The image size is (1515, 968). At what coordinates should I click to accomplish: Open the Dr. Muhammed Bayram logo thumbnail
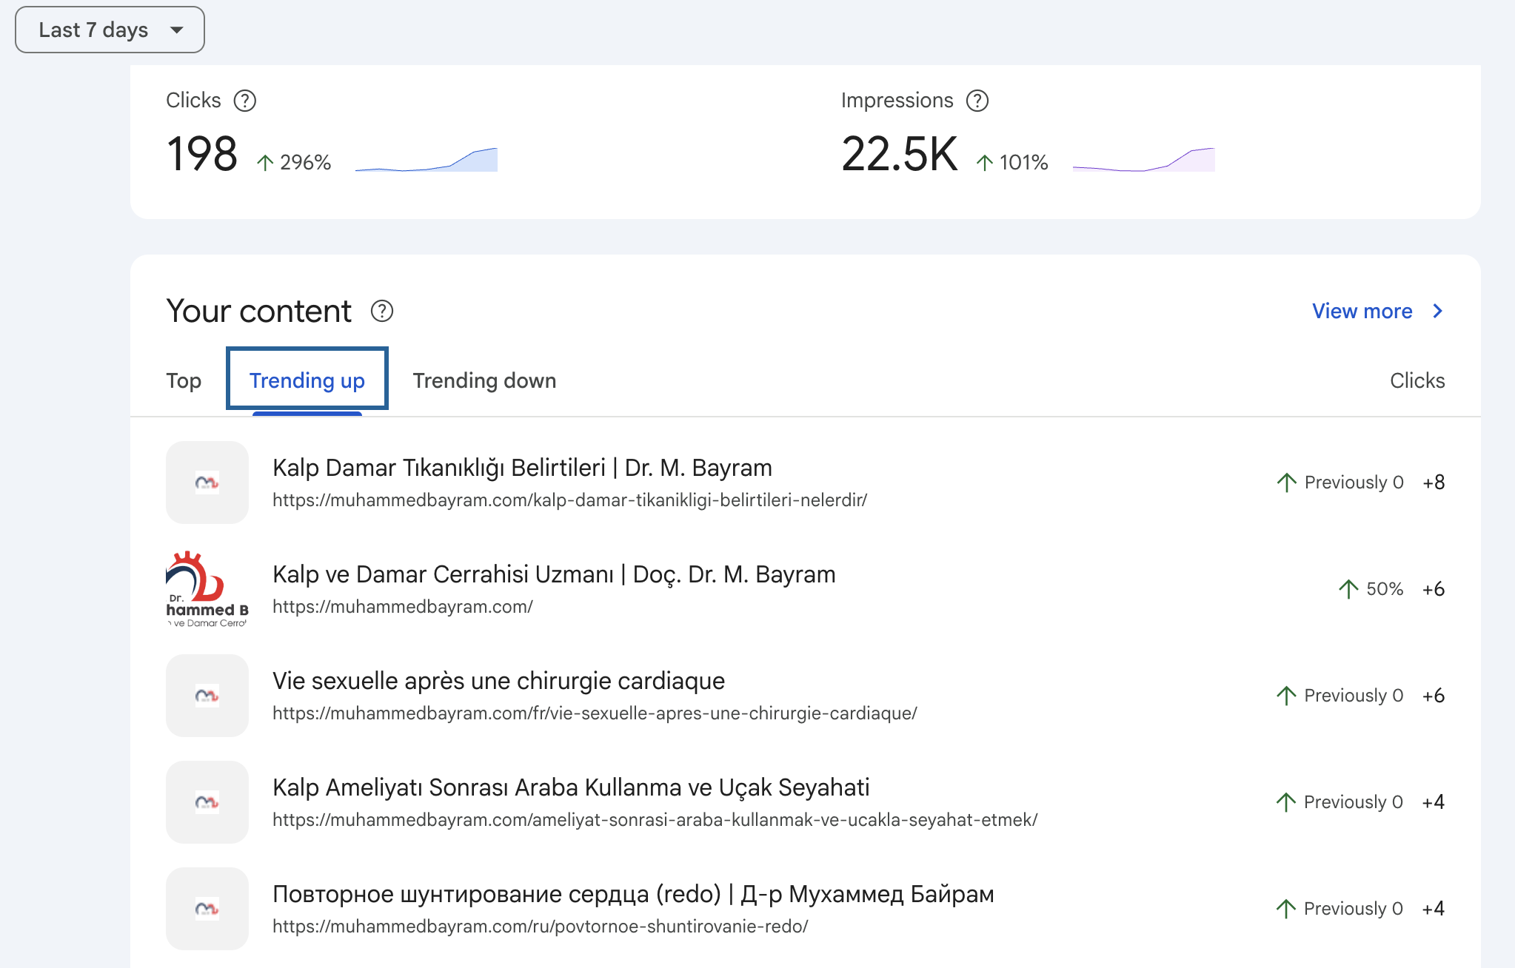207,589
